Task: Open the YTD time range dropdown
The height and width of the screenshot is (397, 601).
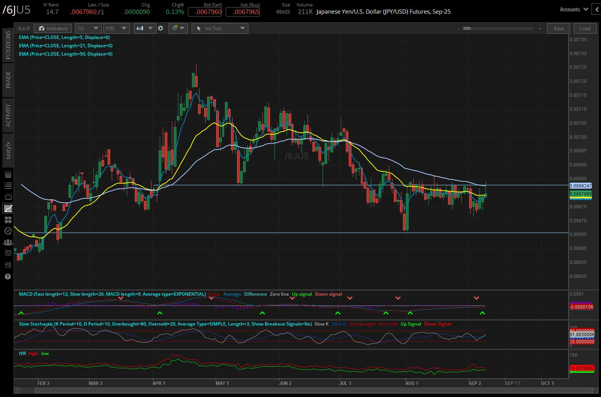Action: [x=116, y=28]
